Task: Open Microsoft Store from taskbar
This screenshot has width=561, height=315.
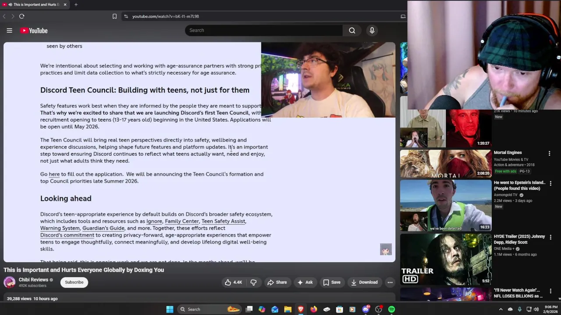Action: [339, 309]
